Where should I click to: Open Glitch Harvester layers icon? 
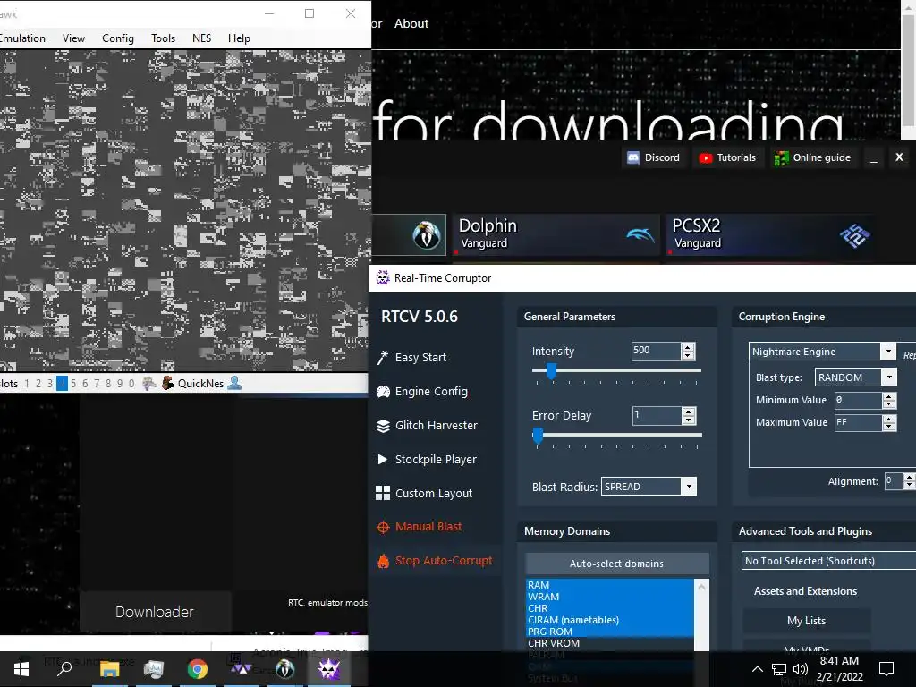point(383,425)
